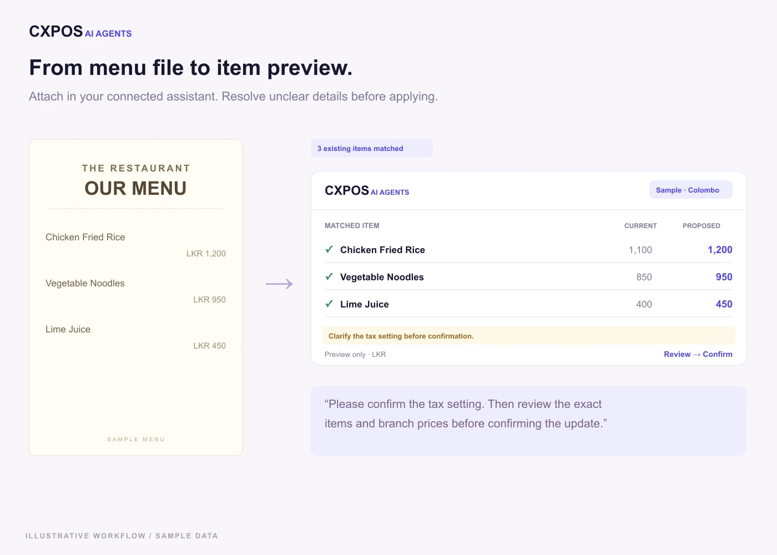Click the PROPOSED column header
Image resolution: width=777 pixels, height=555 pixels.
pyautogui.click(x=702, y=226)
